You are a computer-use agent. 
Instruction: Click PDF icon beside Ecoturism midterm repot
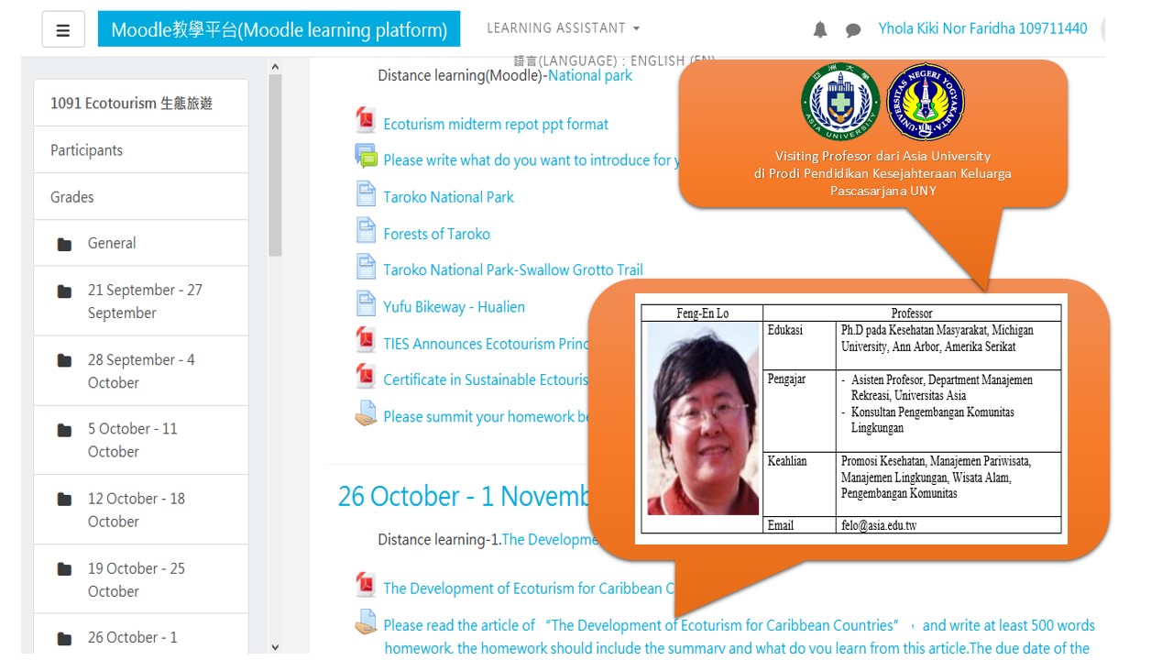point(366,121)
